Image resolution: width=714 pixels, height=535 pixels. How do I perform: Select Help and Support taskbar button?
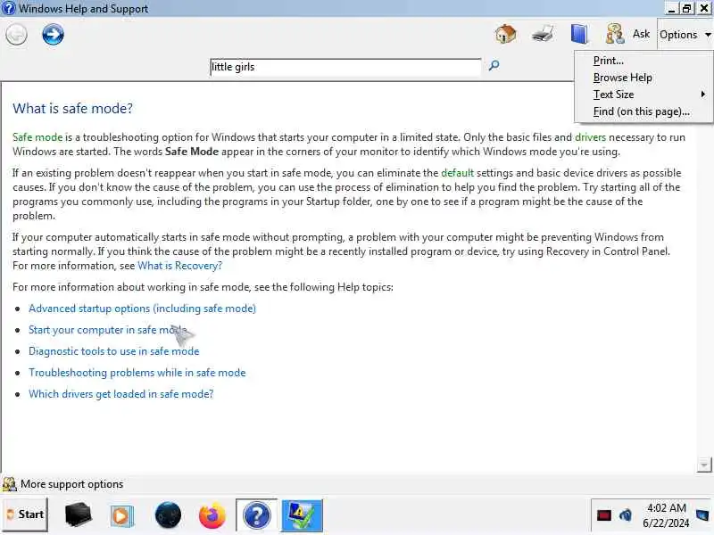pos(256,515)
